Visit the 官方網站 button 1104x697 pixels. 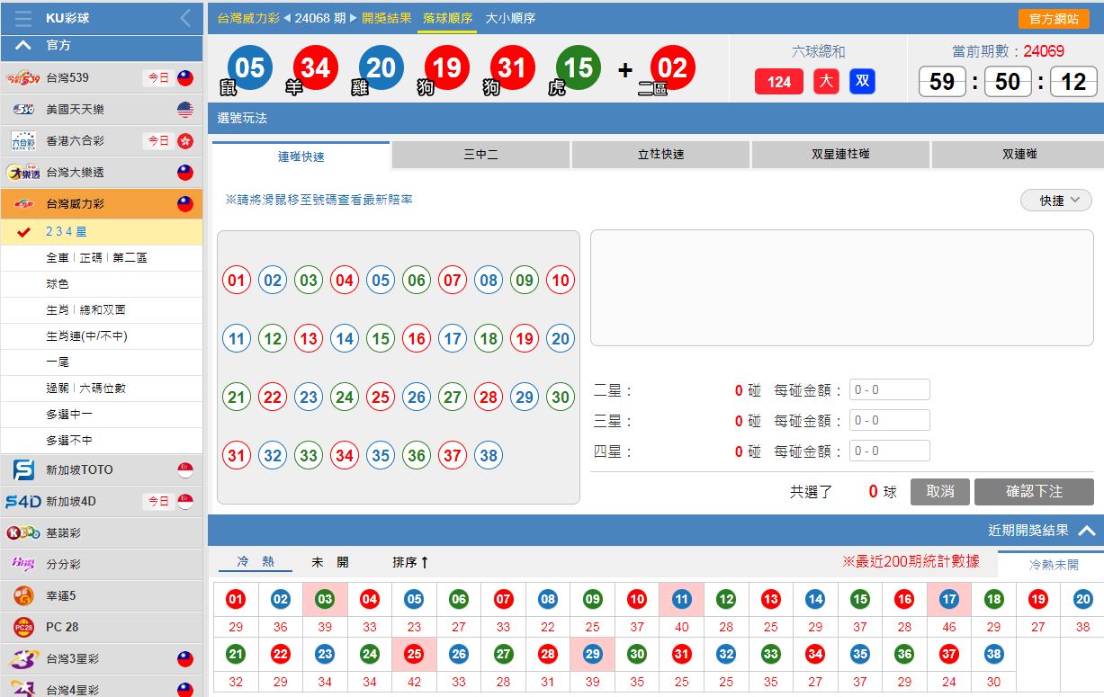point(1054,19)
